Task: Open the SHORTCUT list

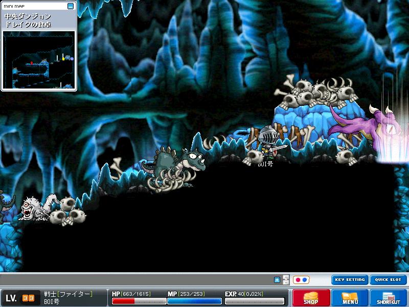Action: click(x=389, y=298)
